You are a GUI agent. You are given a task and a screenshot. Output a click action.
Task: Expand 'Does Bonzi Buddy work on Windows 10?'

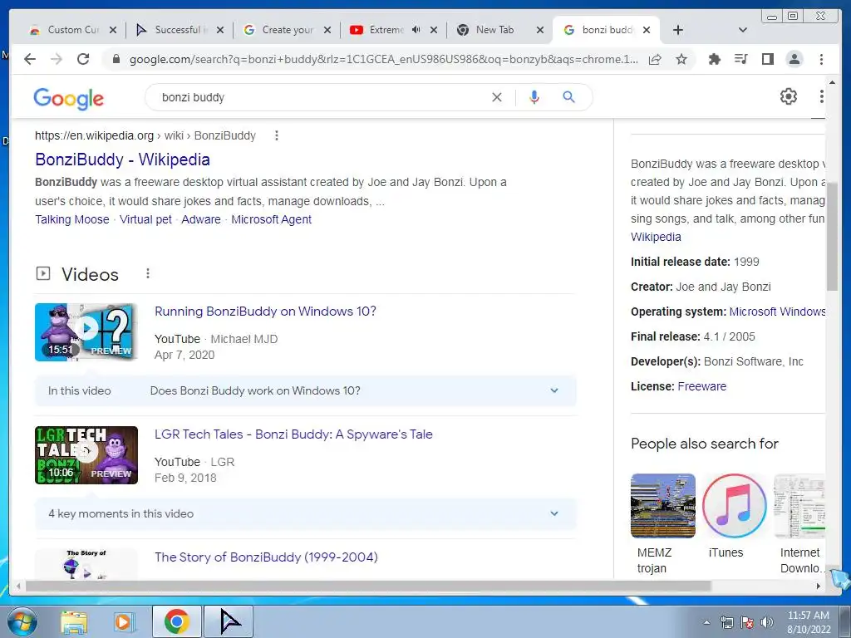[306, 390]
